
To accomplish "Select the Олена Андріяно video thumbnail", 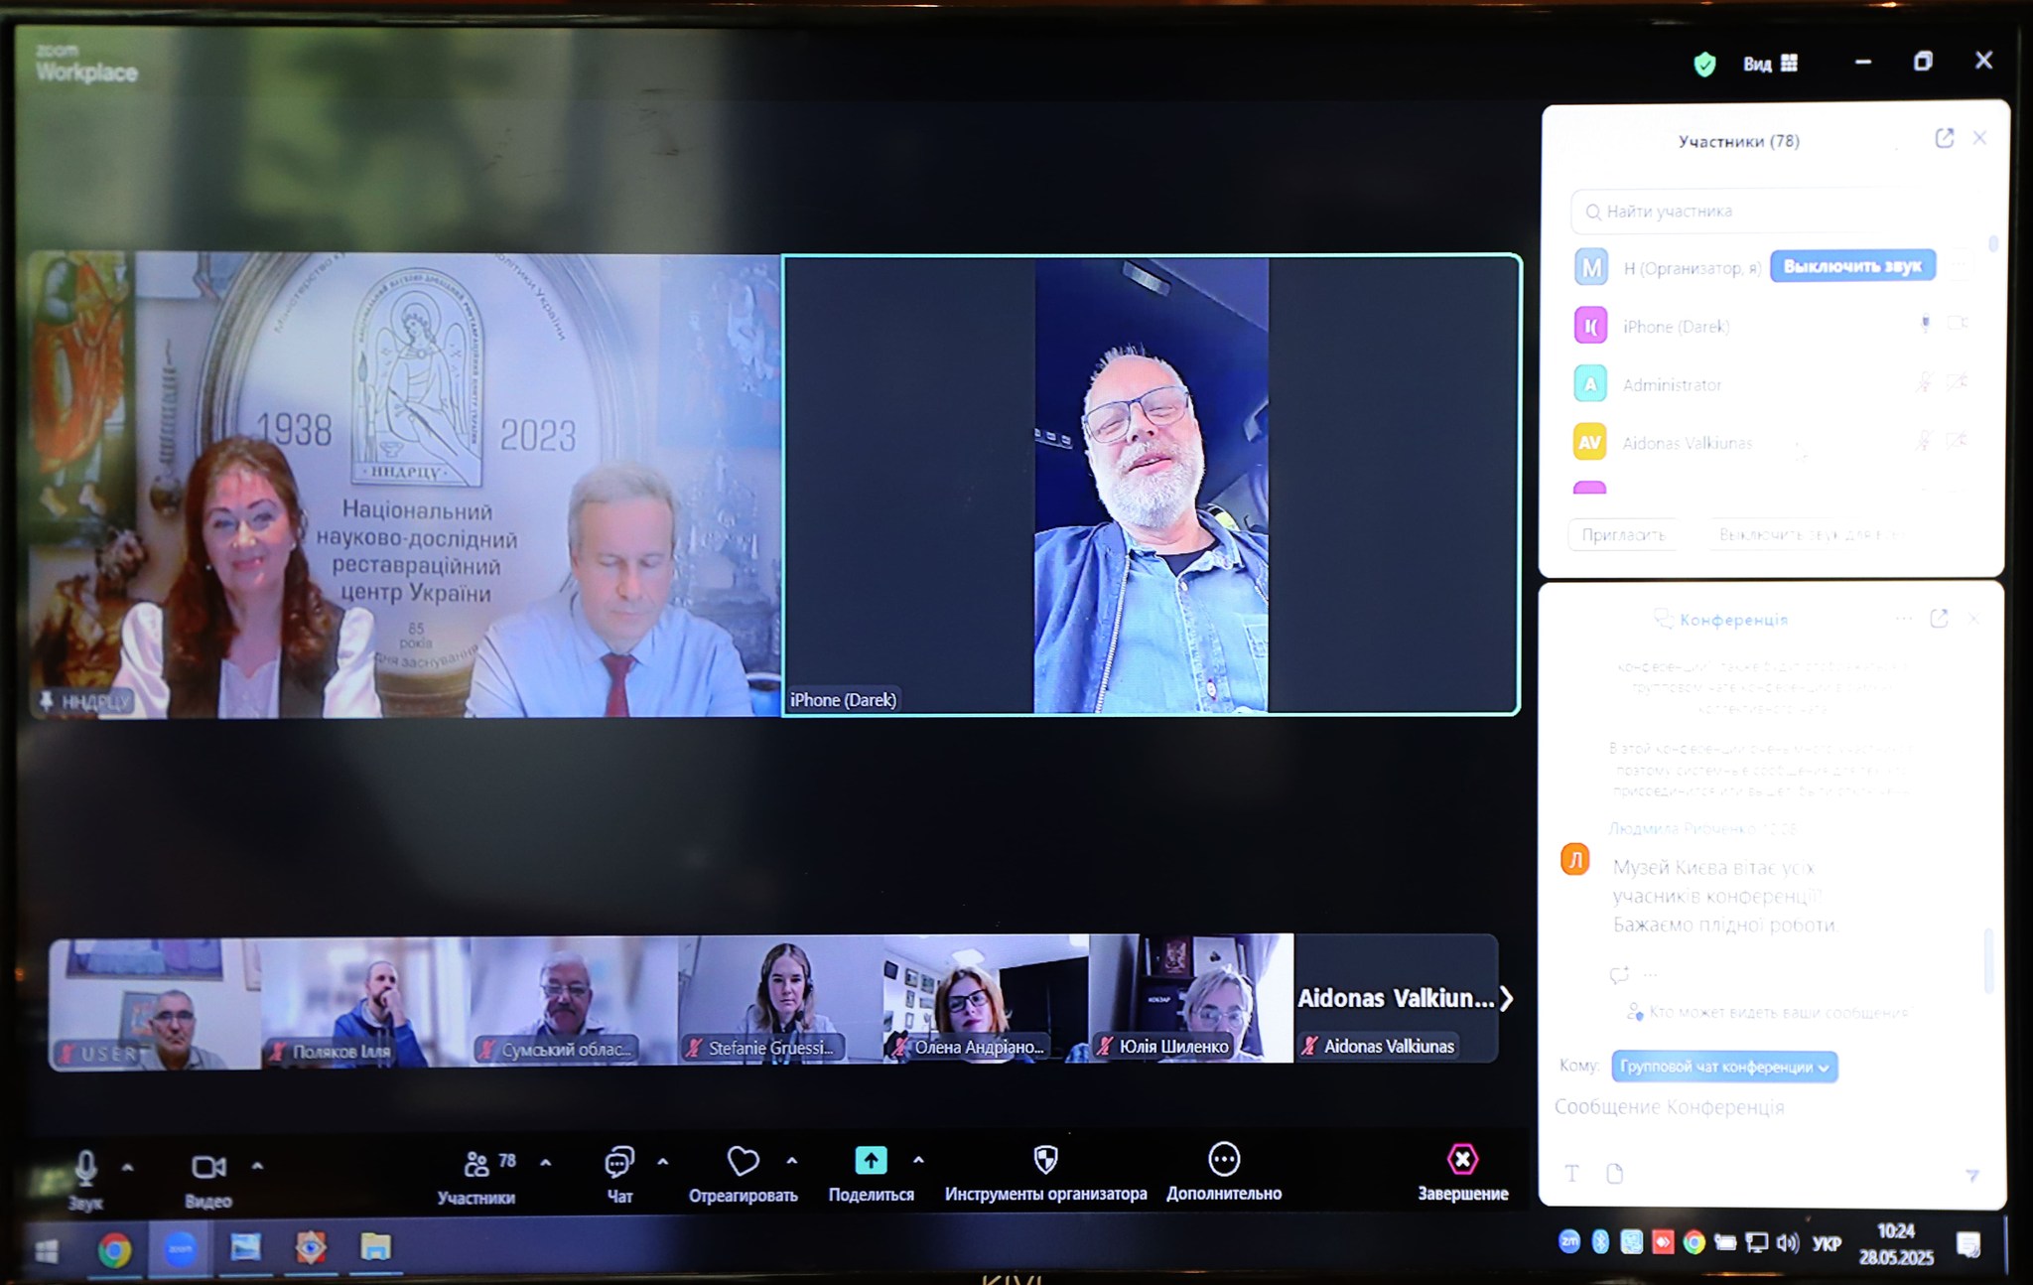I will click(x=986, y=999).
